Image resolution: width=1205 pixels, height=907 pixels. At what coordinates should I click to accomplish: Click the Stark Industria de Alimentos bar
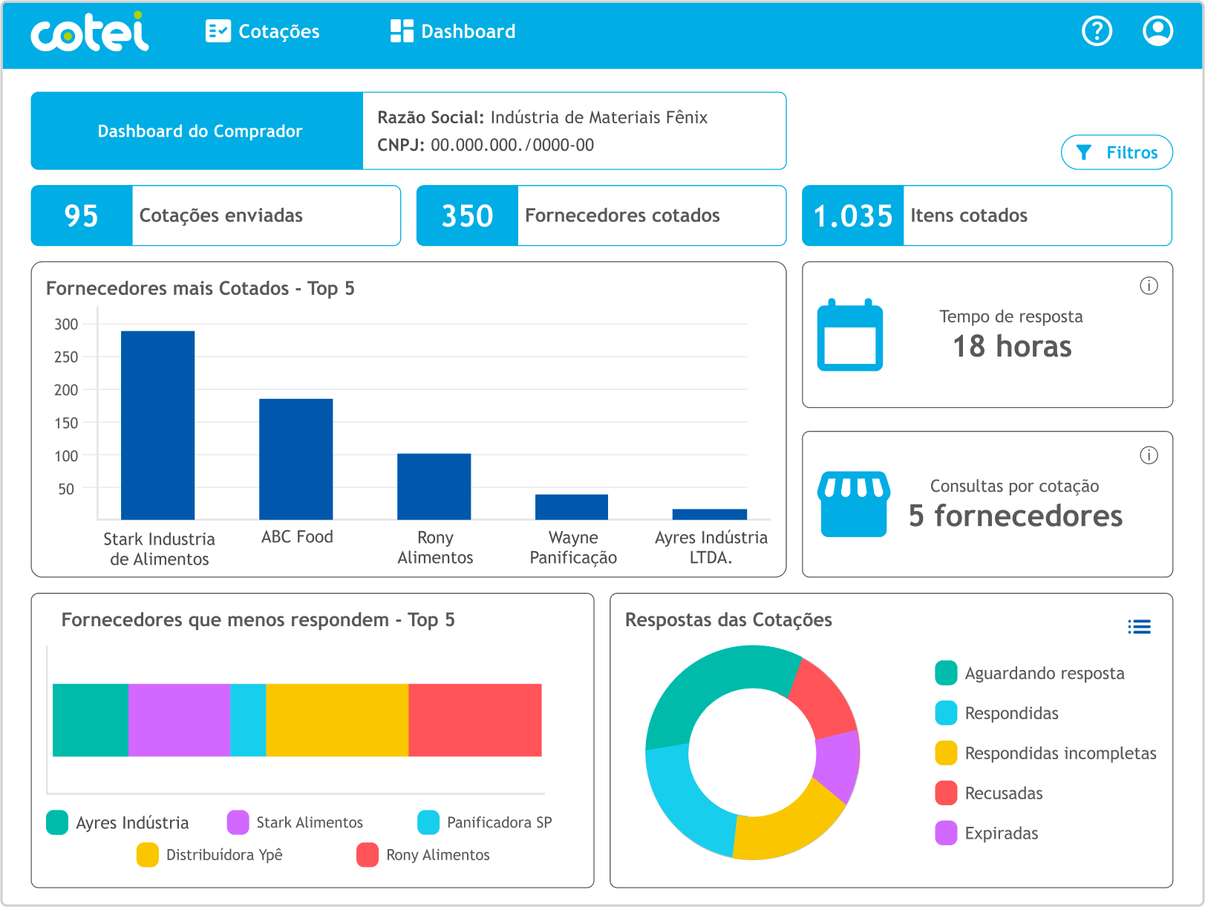pyautogui.click(x=157, y=425)
